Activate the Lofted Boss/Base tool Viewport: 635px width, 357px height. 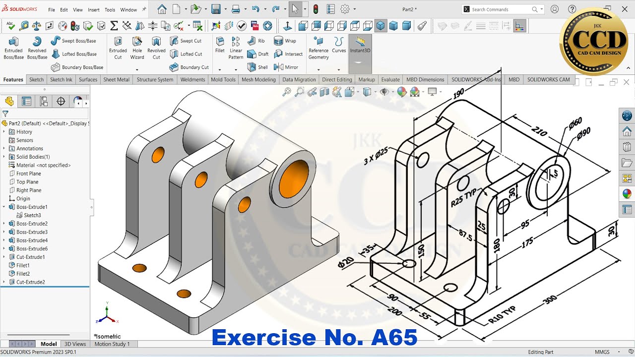73,54
